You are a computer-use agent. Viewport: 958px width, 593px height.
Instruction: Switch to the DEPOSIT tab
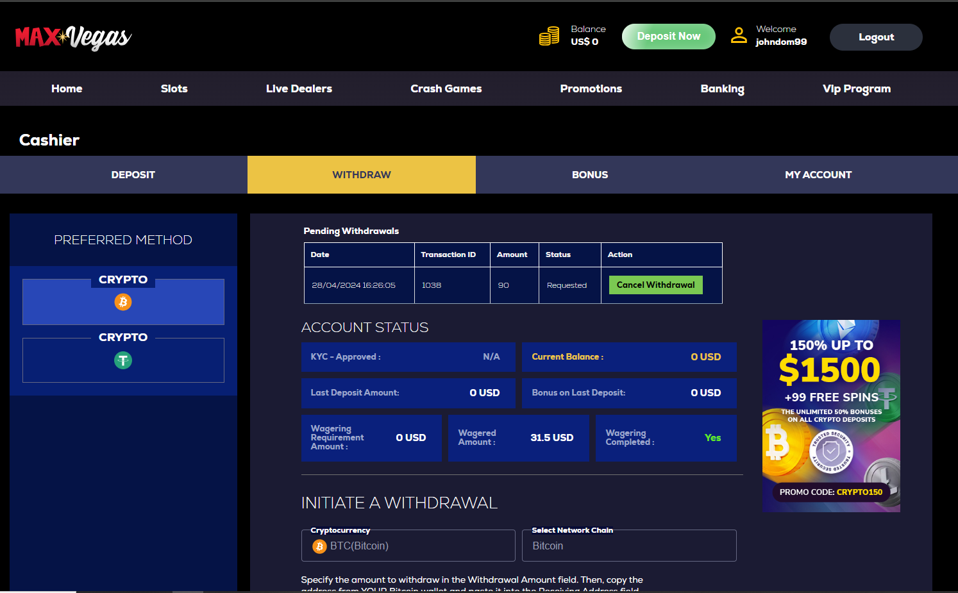pos(124,174)
